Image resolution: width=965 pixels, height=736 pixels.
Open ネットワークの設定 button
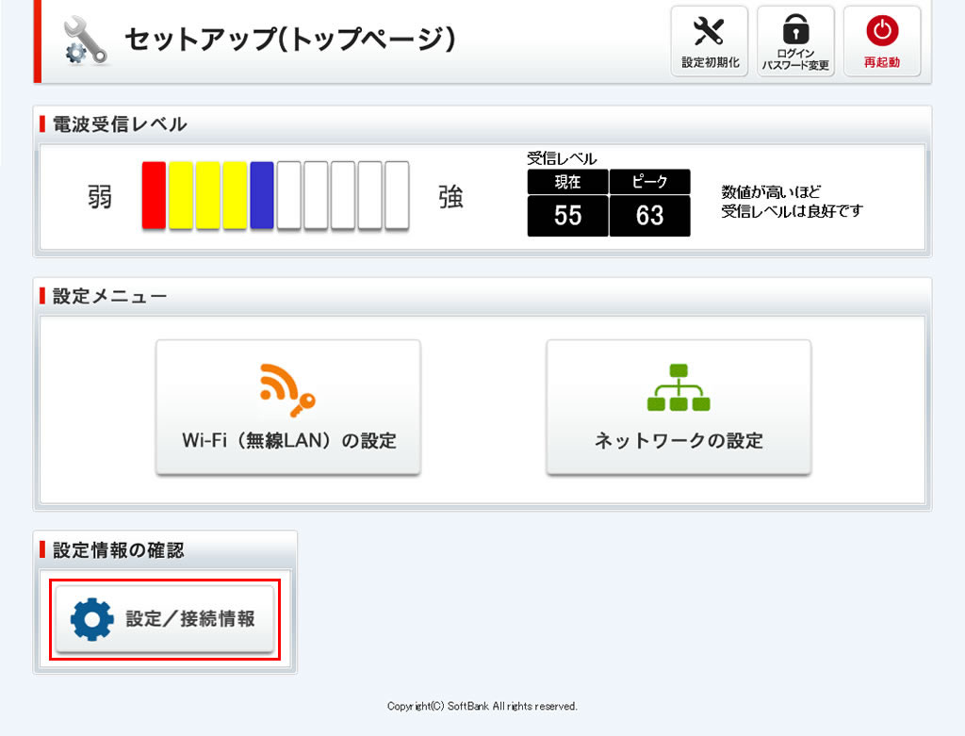click(679, 407)
